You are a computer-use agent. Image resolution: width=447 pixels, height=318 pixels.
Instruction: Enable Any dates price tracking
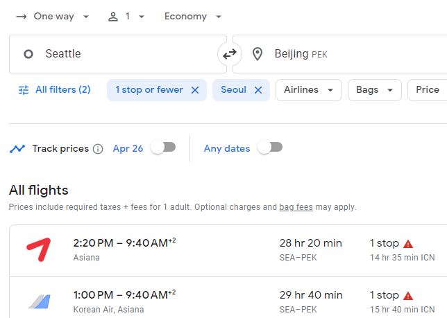point(270,148)
